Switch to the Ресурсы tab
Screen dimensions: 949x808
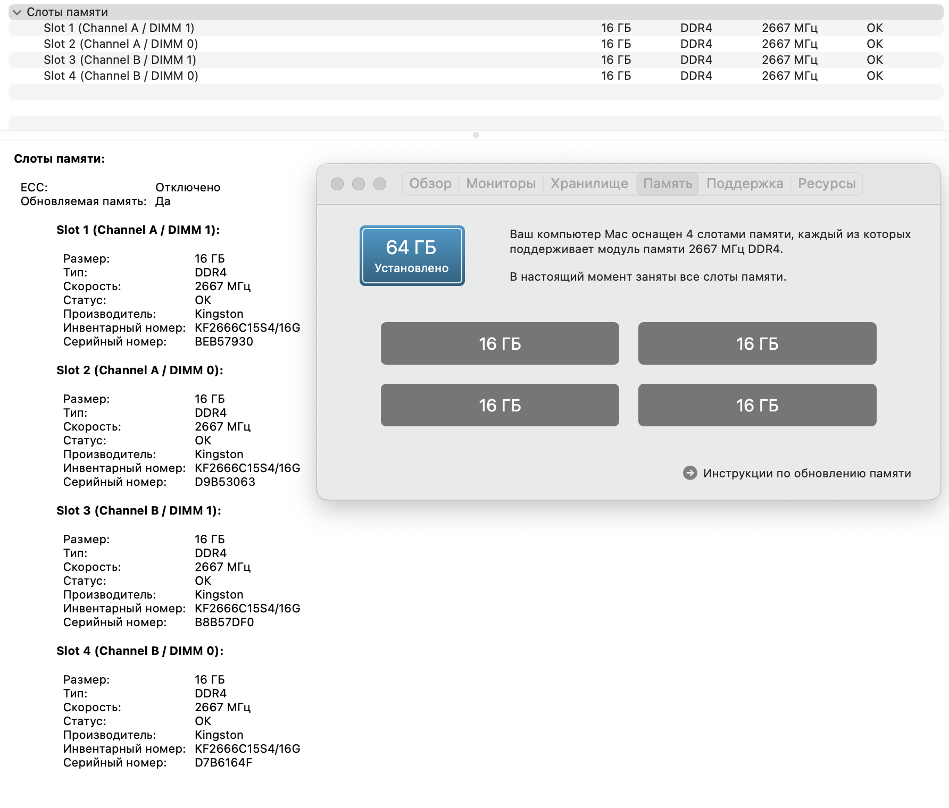click(827, 184)
